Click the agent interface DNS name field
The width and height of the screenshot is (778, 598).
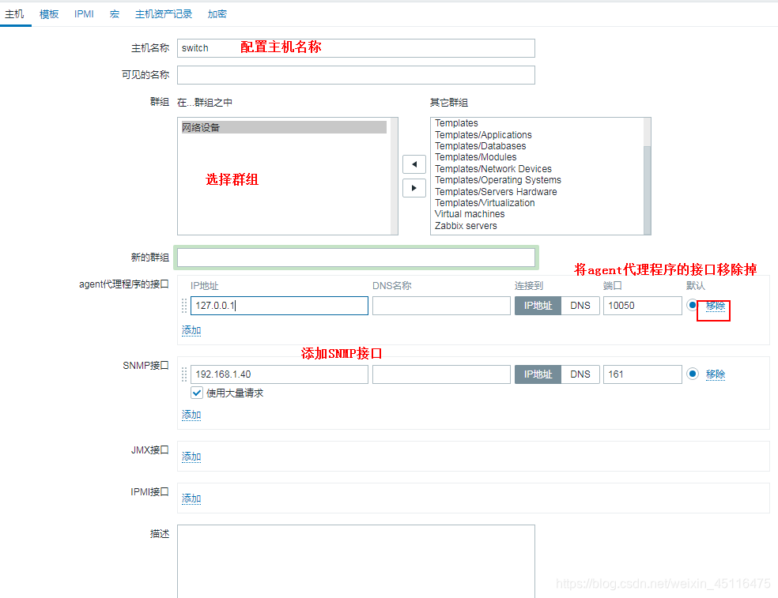pos(441,306)
